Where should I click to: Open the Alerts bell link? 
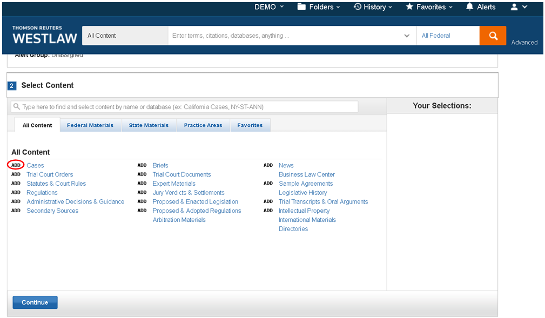pyautogui.click(x=481, y=7)
